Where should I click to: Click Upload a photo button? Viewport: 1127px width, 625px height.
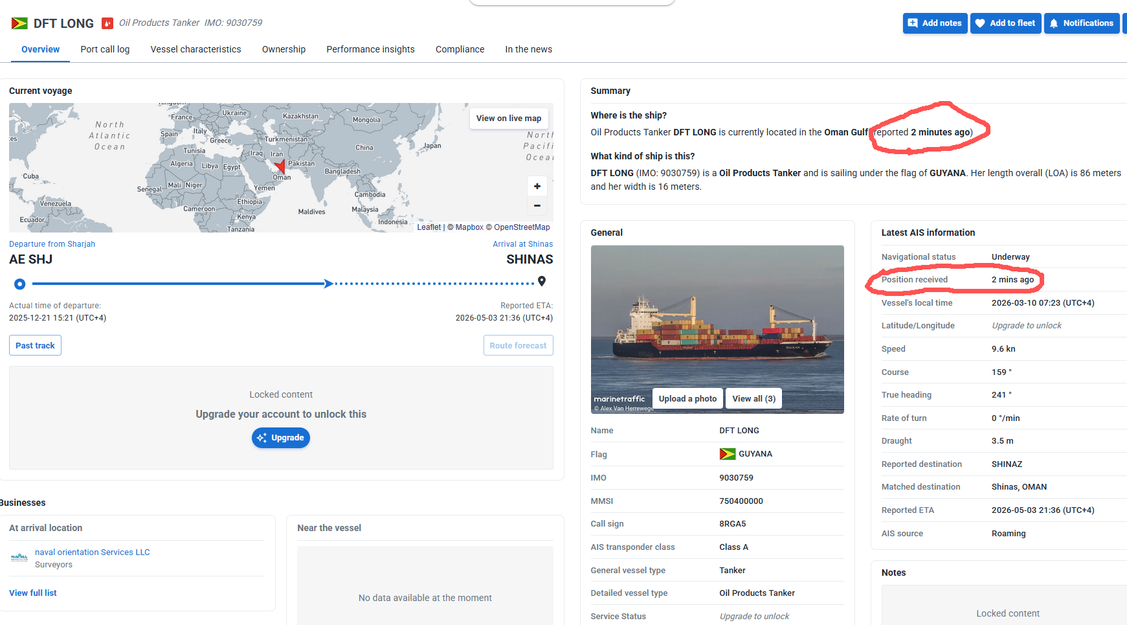pos(687,399)
